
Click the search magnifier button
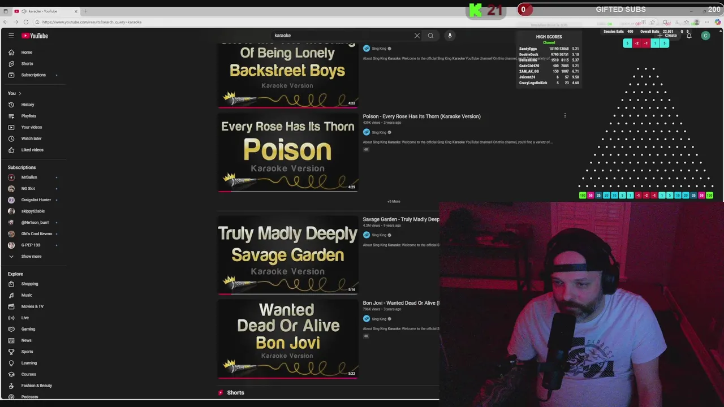pyautogui.click(x=430, y=36)
